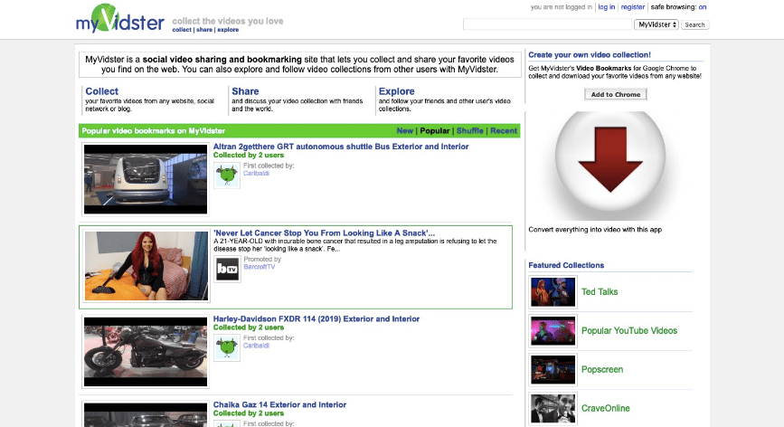Screen dimensions: 784x427
Task: Open the Popscreen collection thumbnail
Action: 553,369
